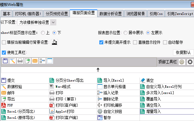194x121 pixels.
Task: Select Excel (分页导出) item
Action: pos(25,111)
